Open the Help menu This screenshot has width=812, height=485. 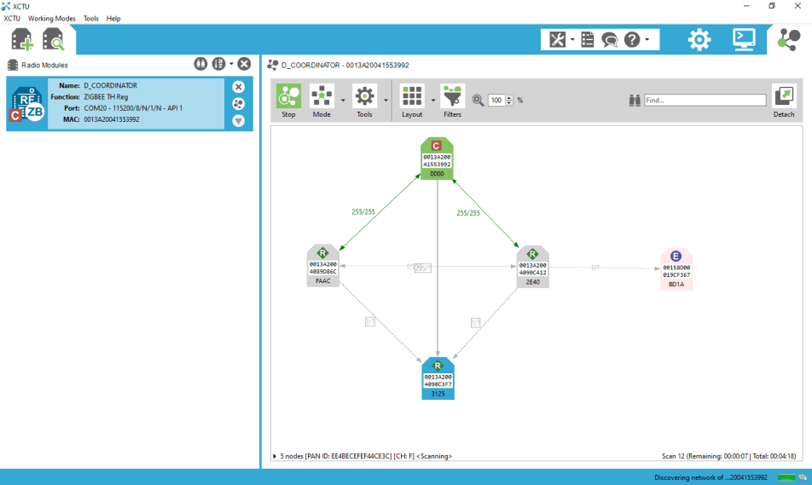pos(113,18)
